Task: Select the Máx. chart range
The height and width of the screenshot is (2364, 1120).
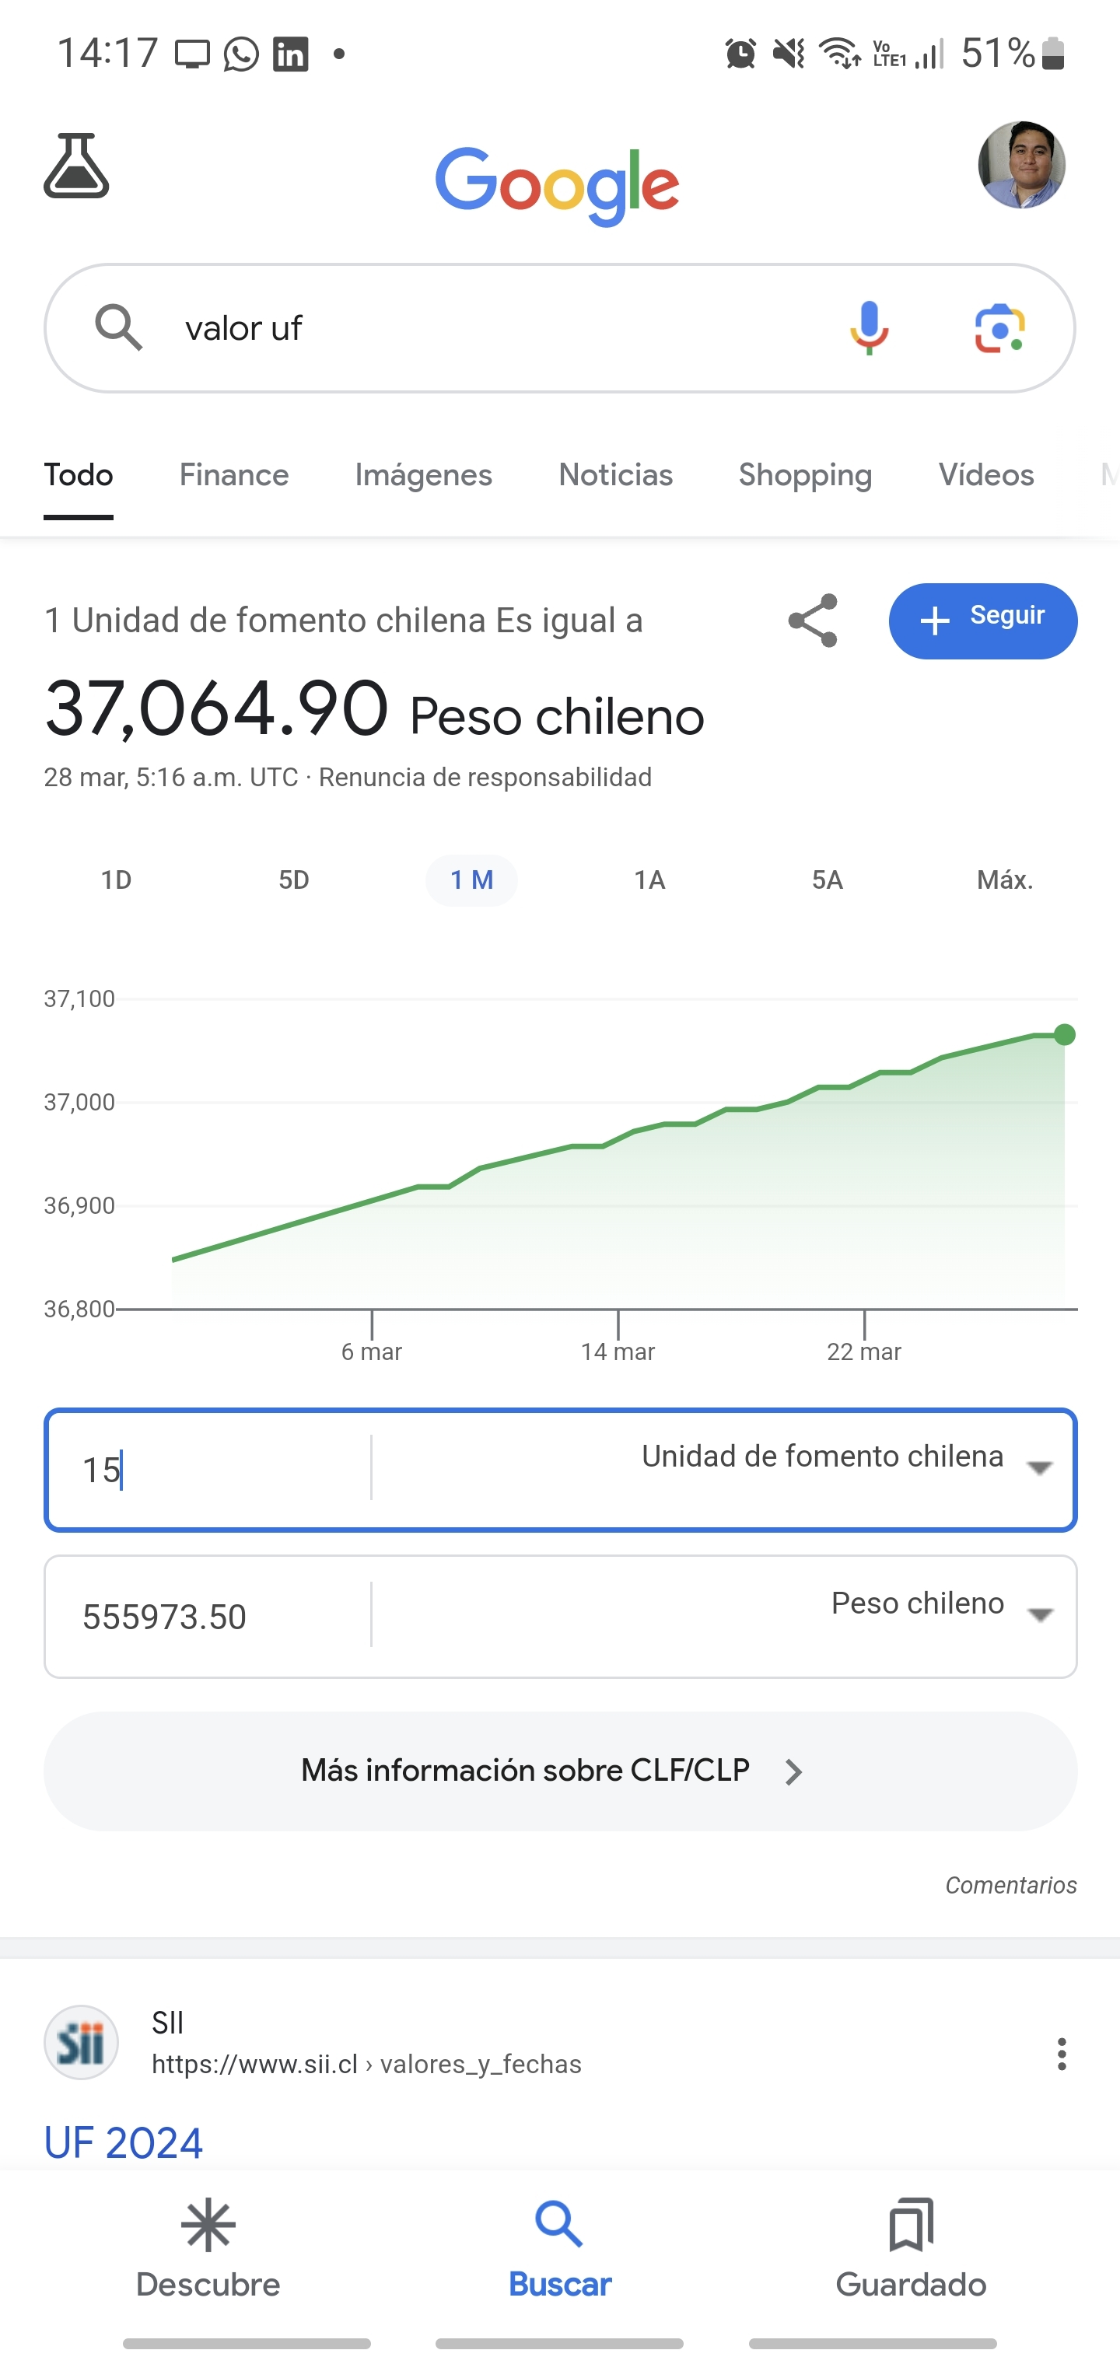Action: (x=1005, y=880)
